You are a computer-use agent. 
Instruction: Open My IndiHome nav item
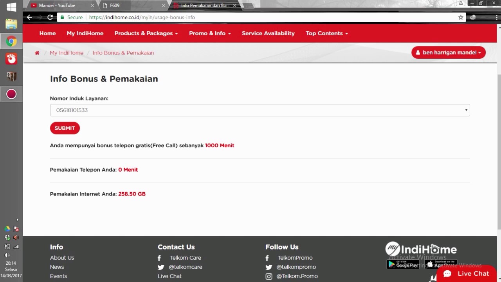point(85,33)
